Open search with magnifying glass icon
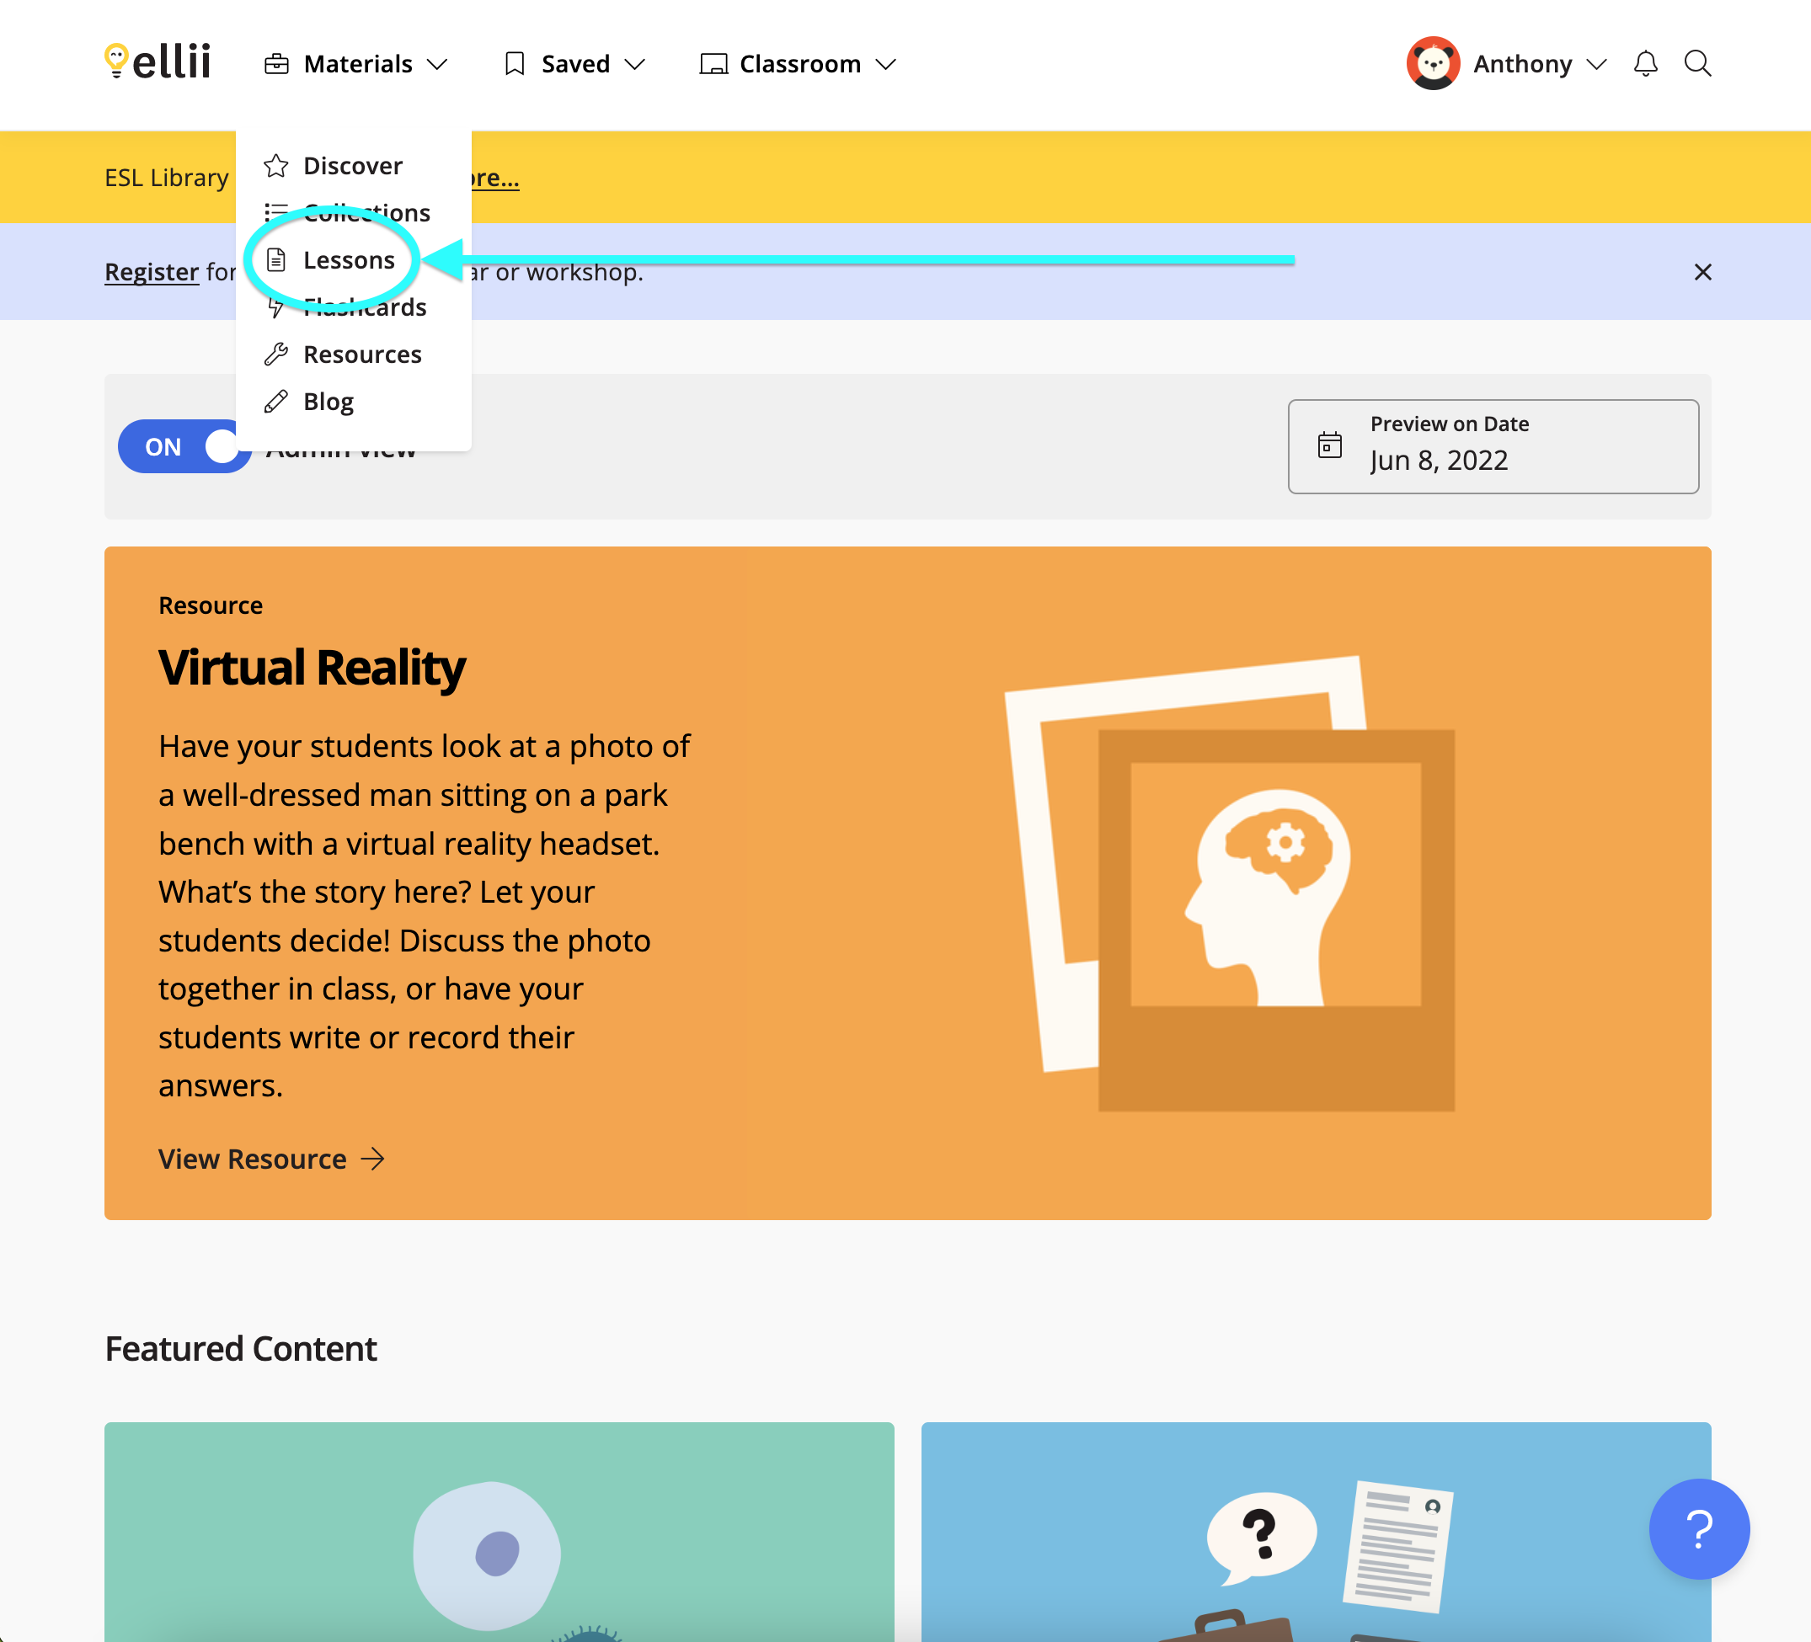 [x=1697, y=64]
